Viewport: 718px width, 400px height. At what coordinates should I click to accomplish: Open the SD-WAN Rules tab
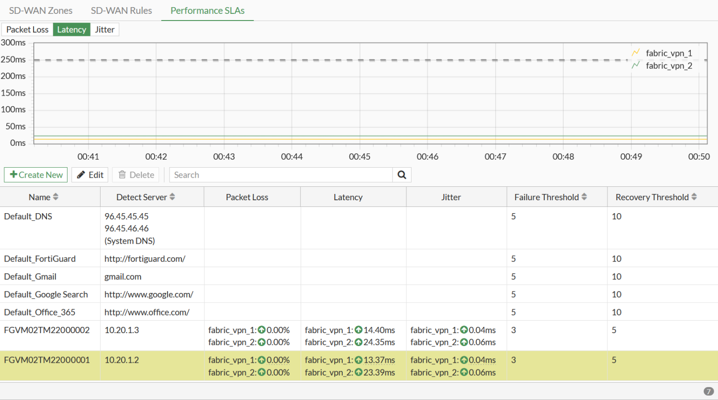pos(121,11)
